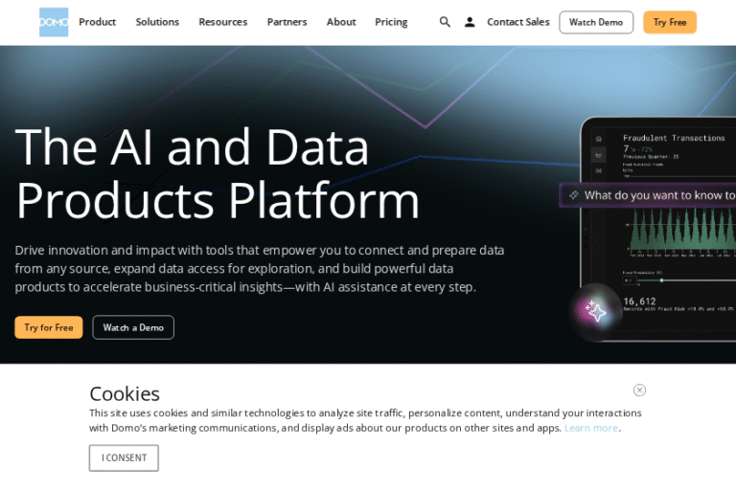Expand the Product menu

[x=97, y=22]
